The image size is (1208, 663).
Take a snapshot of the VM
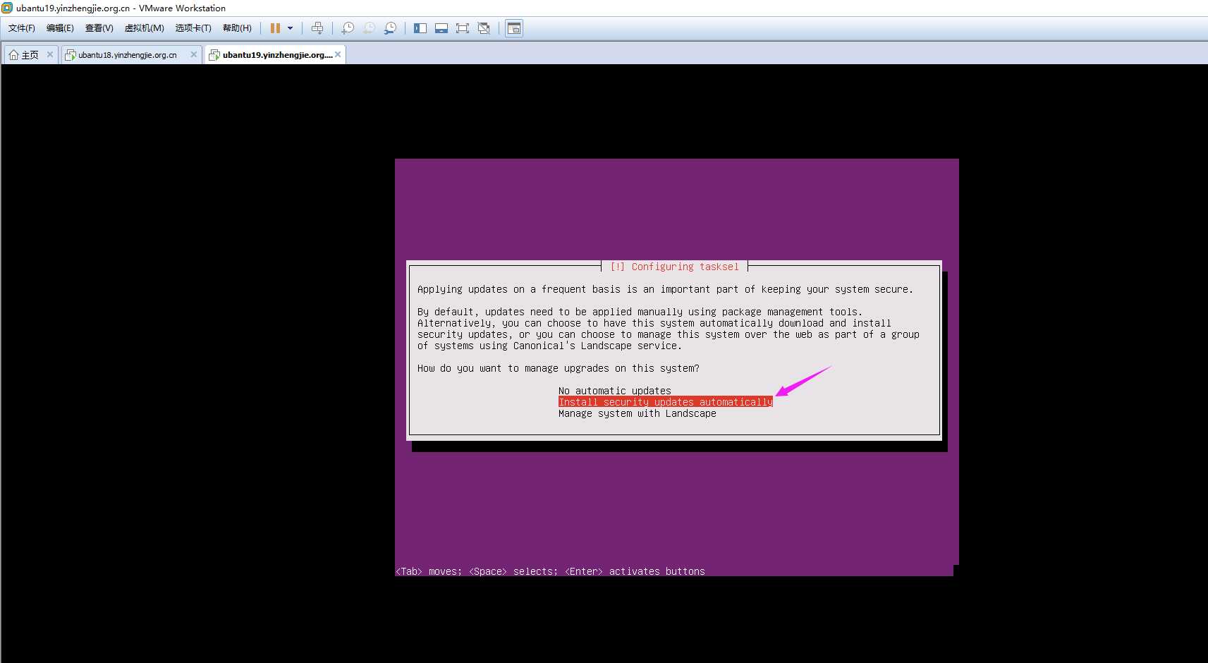click(x=348, y=28)
